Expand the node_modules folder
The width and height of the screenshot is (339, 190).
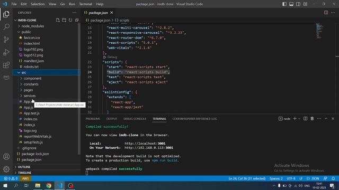pos(33,26)
